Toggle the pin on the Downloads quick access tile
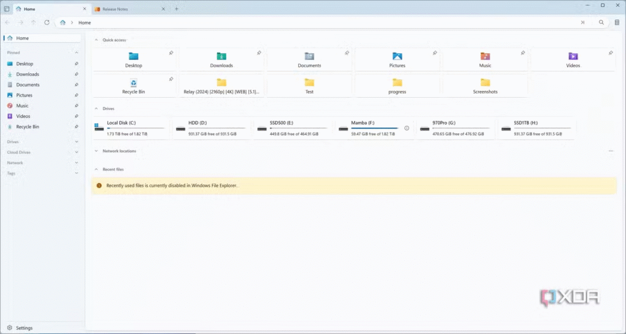Image resolution: width=626 pixels, height=334 pixels. [x=259, y=53]
